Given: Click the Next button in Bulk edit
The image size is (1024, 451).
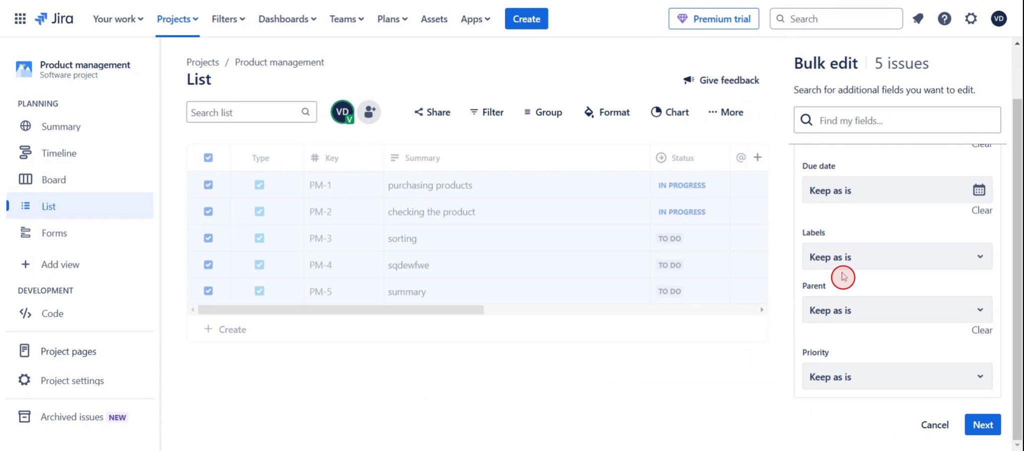Looking at the screenshot, I should [x=982, y=424].
